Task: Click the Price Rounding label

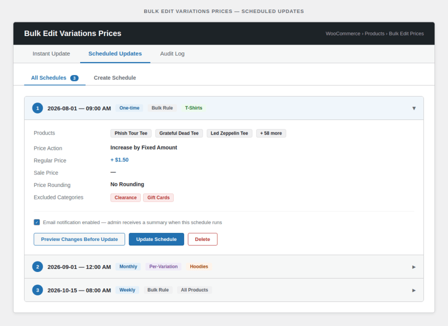Action: (52, 185)
